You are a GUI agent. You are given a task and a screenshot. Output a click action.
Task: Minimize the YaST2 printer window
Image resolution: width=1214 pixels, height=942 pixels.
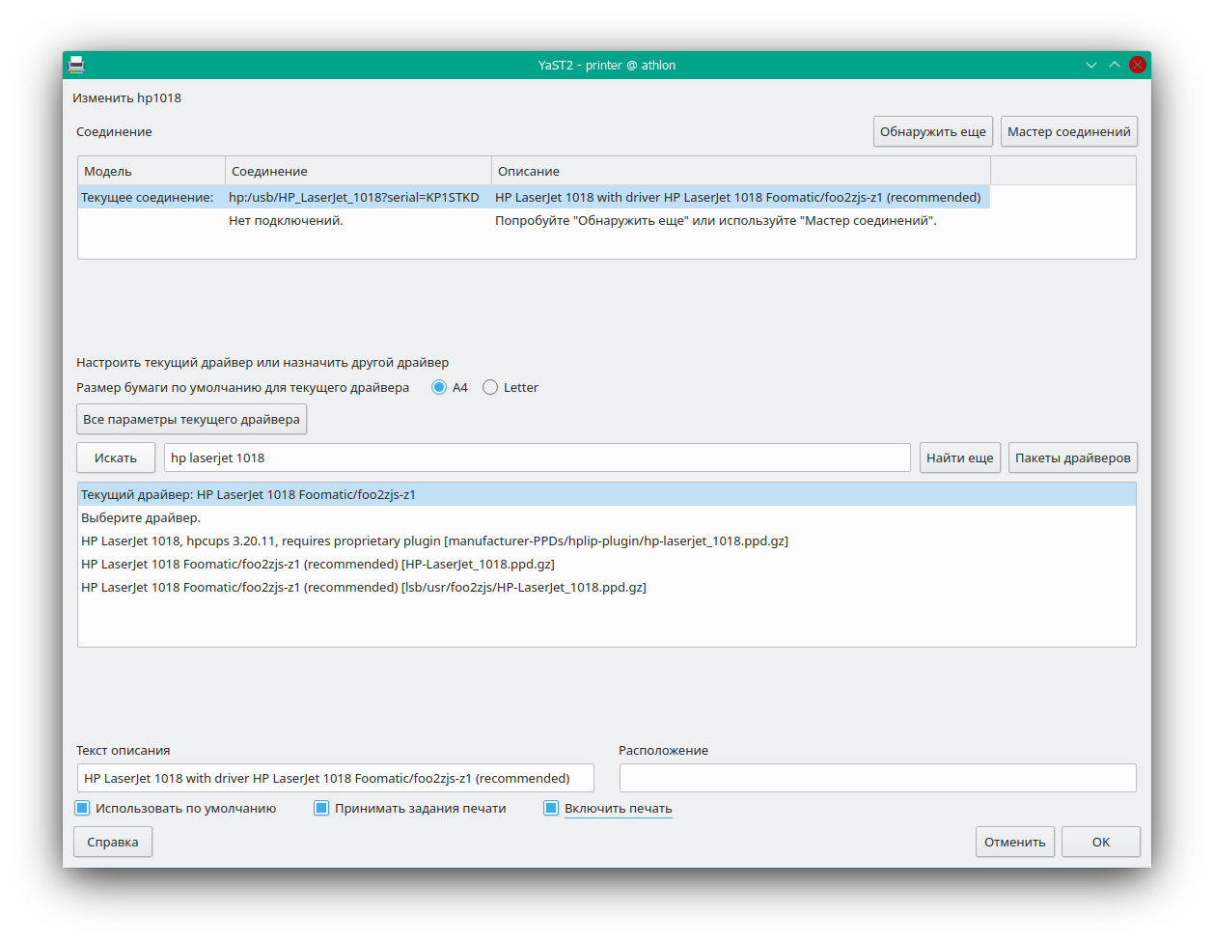tap(1091, 65)
